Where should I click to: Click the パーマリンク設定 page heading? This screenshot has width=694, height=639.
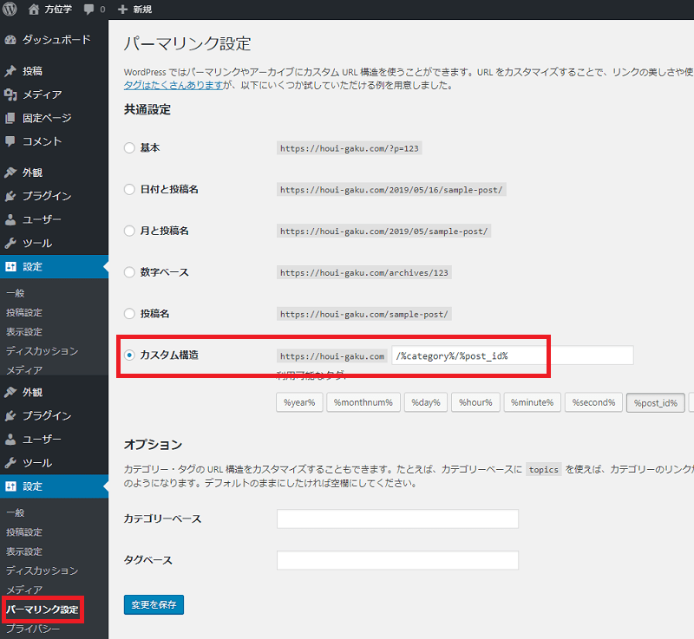coord(187,43)
